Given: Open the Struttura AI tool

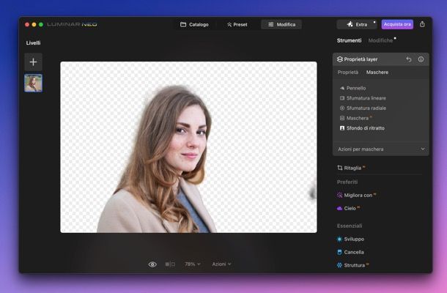Looking at the screenshot, I should [x=352, y=265].
